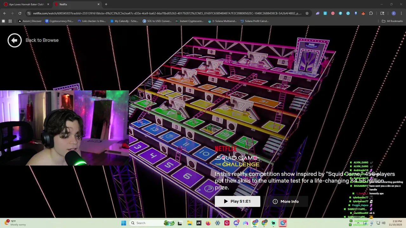Open the Instant Cryptocurrency bookmark
This screenshot has height=228, width=406.
[189, 21]
